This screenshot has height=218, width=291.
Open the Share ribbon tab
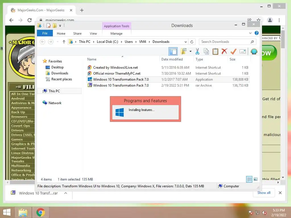[77, 33]
